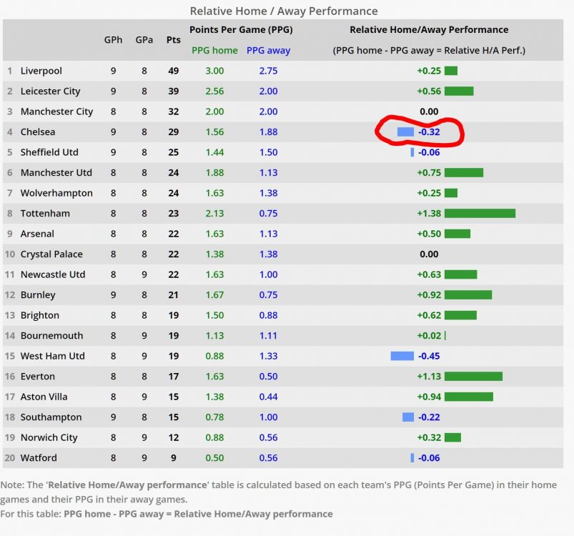
Task: Open the Norwich City team name
Action: click(x=49, y=437)
